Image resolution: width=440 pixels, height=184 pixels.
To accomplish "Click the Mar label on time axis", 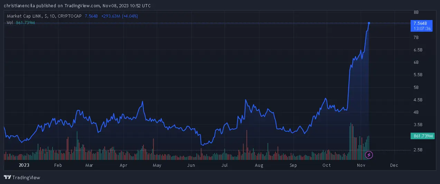I will pyautogui.click(x=89, y=165).
